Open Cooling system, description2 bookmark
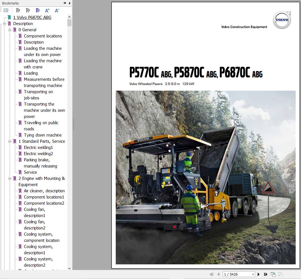The height and width of the screenshot is (279, 301). point(38,262)
